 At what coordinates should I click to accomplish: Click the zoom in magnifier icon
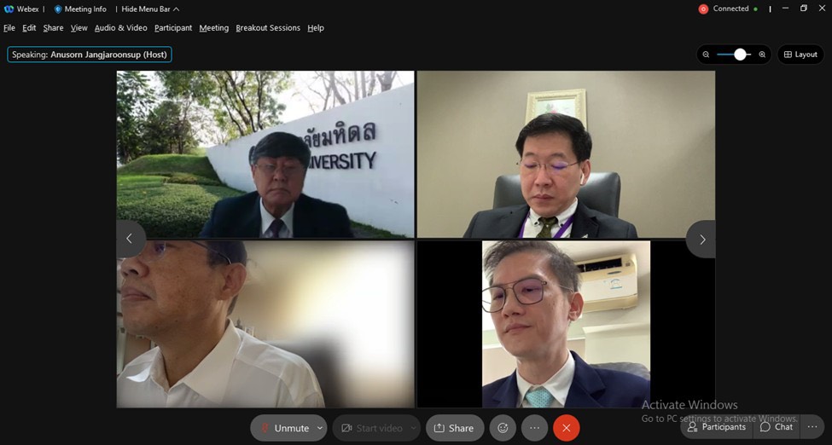click(762, 55)
